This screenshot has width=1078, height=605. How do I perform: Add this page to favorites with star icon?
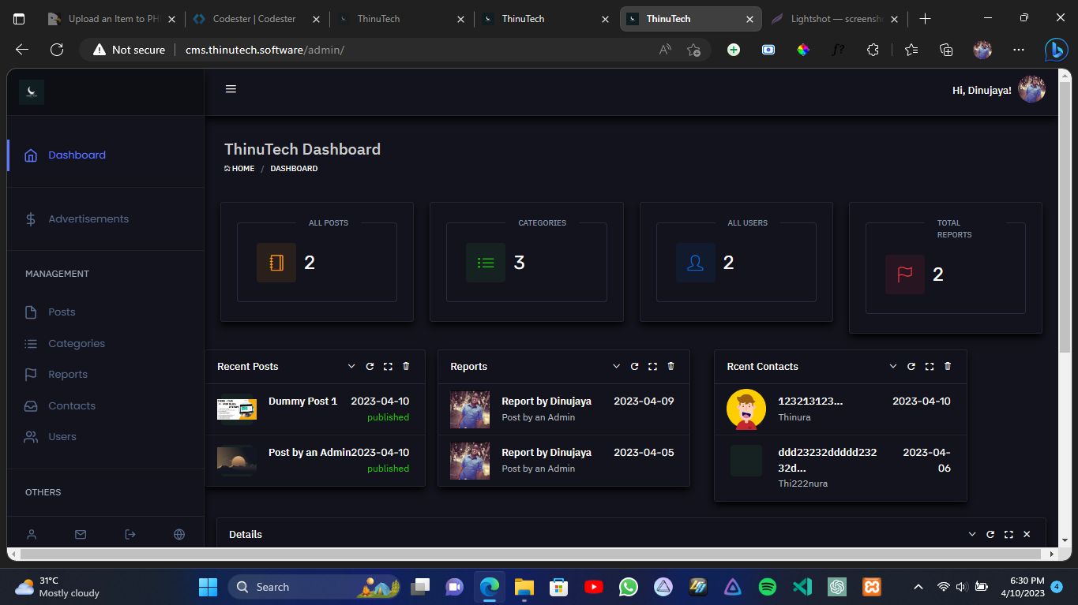694,50
